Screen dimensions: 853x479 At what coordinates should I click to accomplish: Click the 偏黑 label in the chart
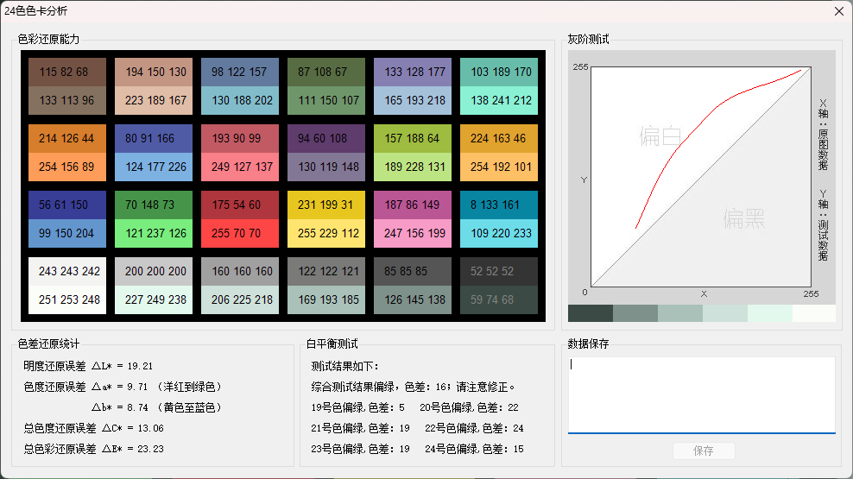click(744, 218)
